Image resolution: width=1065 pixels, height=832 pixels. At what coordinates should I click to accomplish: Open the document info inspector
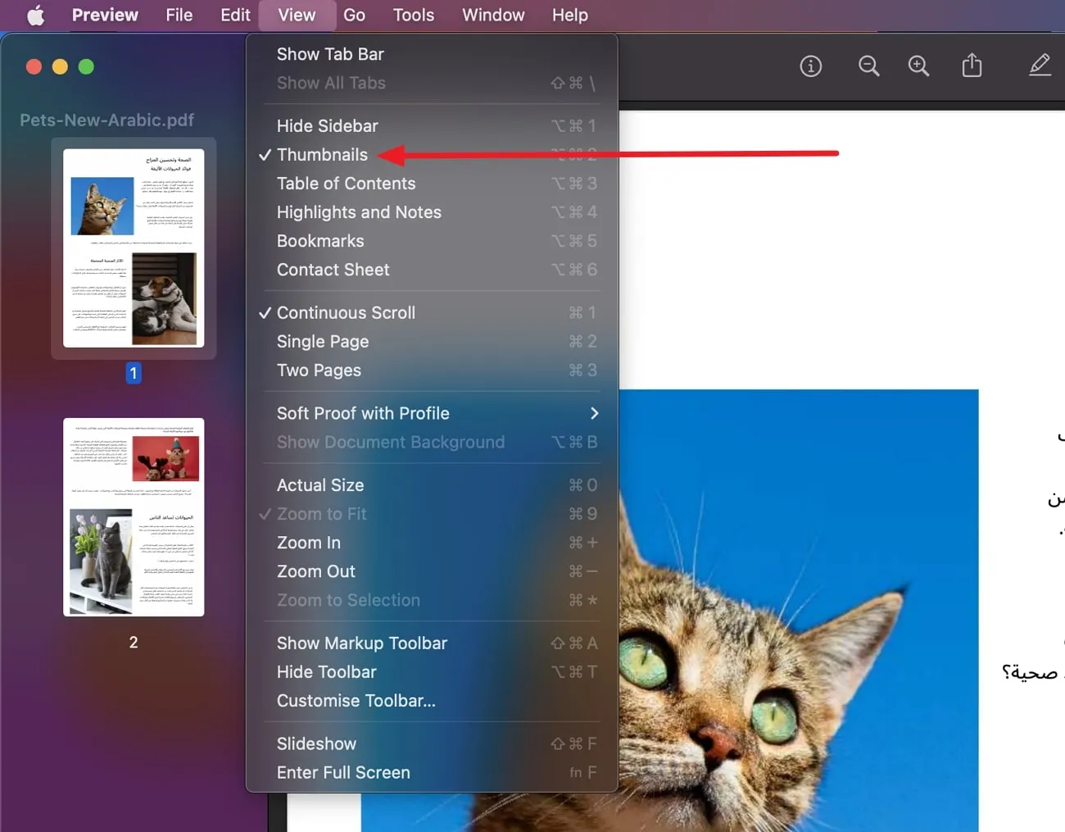pyautogui.click(x=811, y=66)
